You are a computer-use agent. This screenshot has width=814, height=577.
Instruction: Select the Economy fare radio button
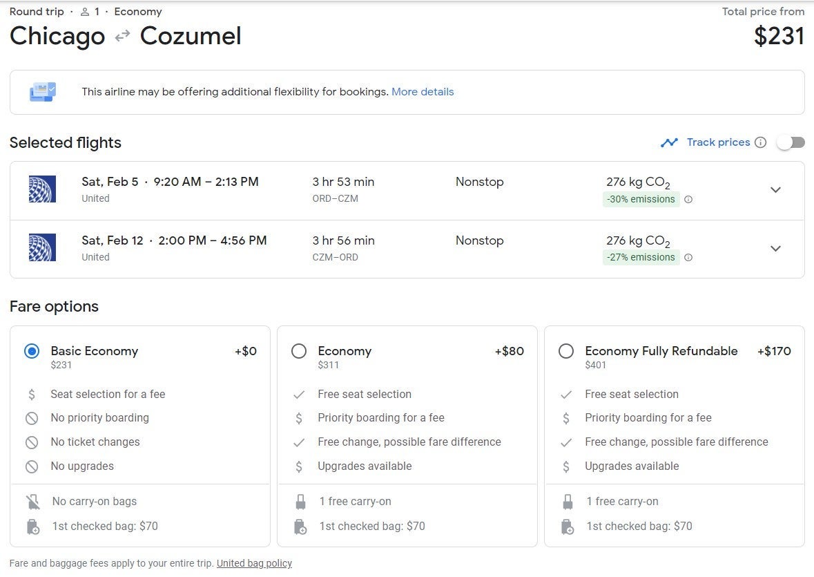tap(299, 351)
